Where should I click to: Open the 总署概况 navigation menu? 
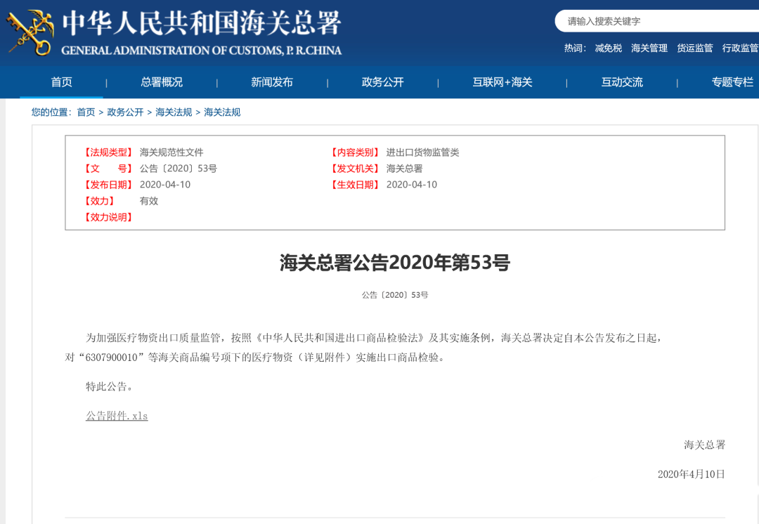point(162,82)
